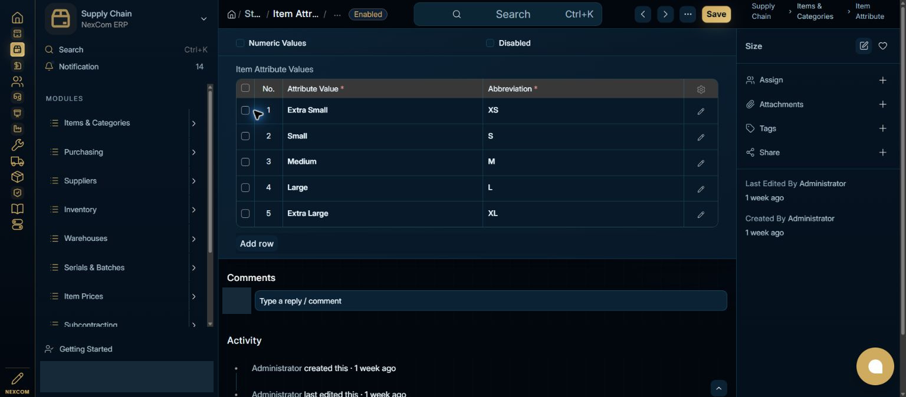Go to next record arrow

tap(665, 14)
